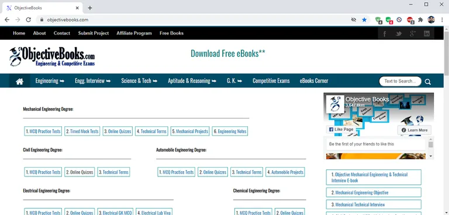Click the eye-slash tracking icon in address bar
The image size is (449, 215).
(x=354, y=20)
